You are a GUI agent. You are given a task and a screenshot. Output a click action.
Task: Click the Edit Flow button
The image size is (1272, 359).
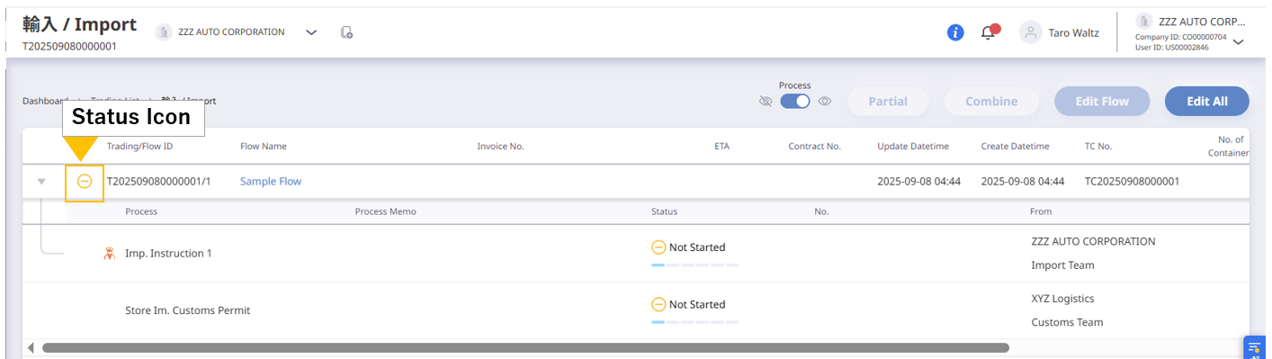coord(1102,102)
